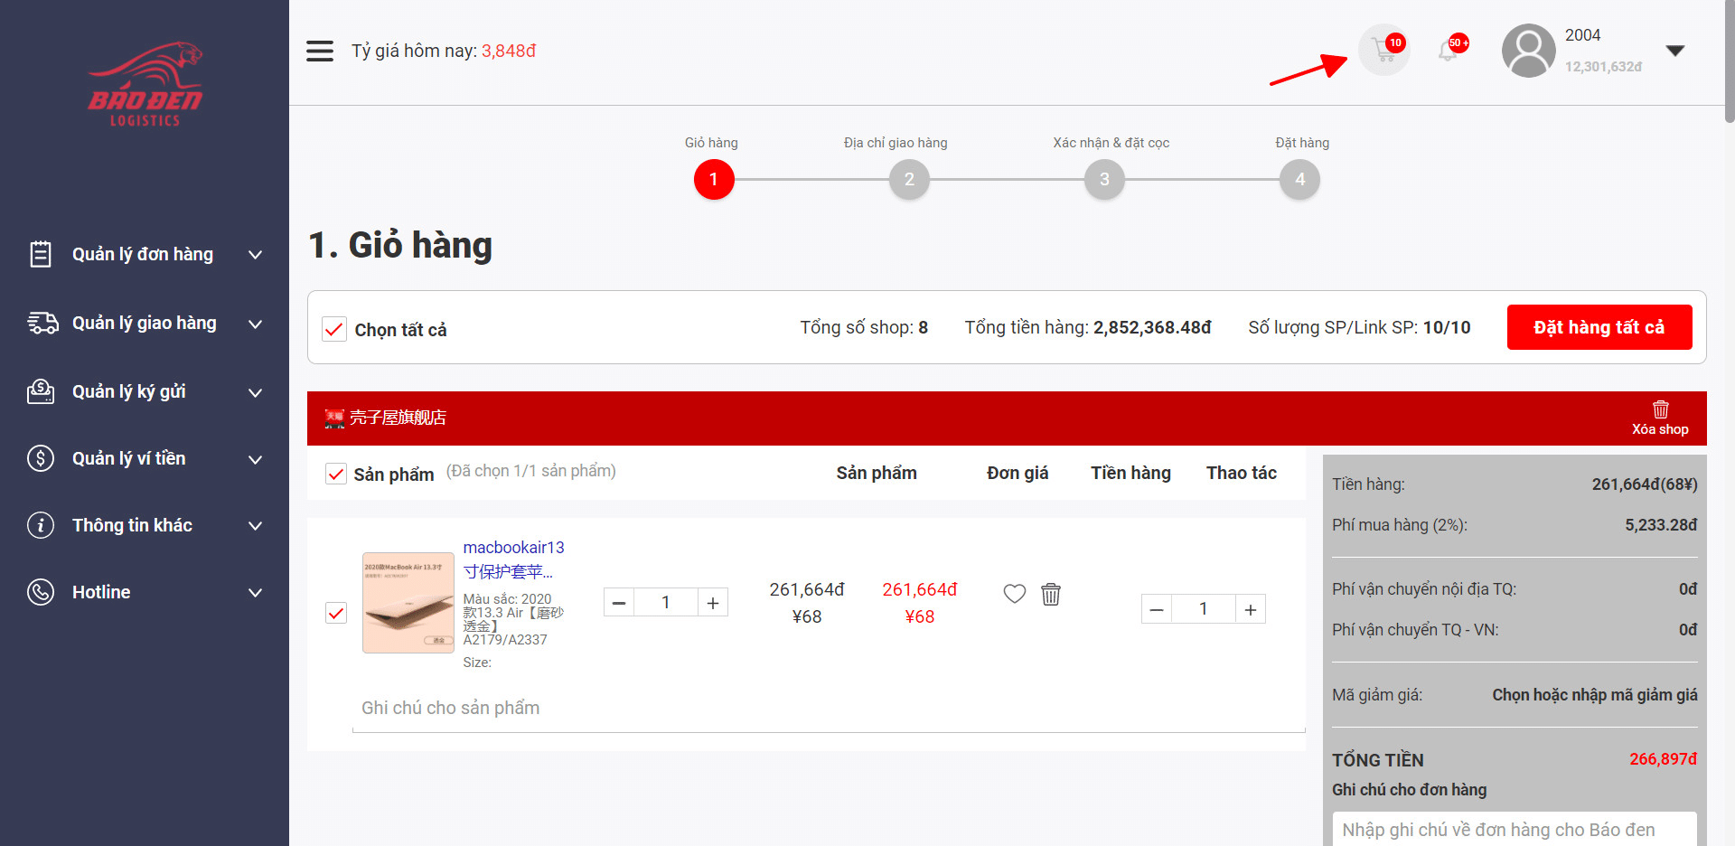The height and width of the screenshot is (846, 1735).
Task: Toggle the hamburger sidebar menu
Action: pyautogui.click(x=320, y=51)
